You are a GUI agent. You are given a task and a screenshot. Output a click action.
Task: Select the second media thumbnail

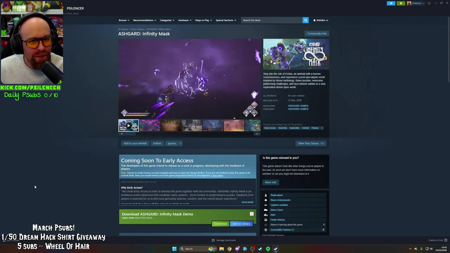(149, 125)
